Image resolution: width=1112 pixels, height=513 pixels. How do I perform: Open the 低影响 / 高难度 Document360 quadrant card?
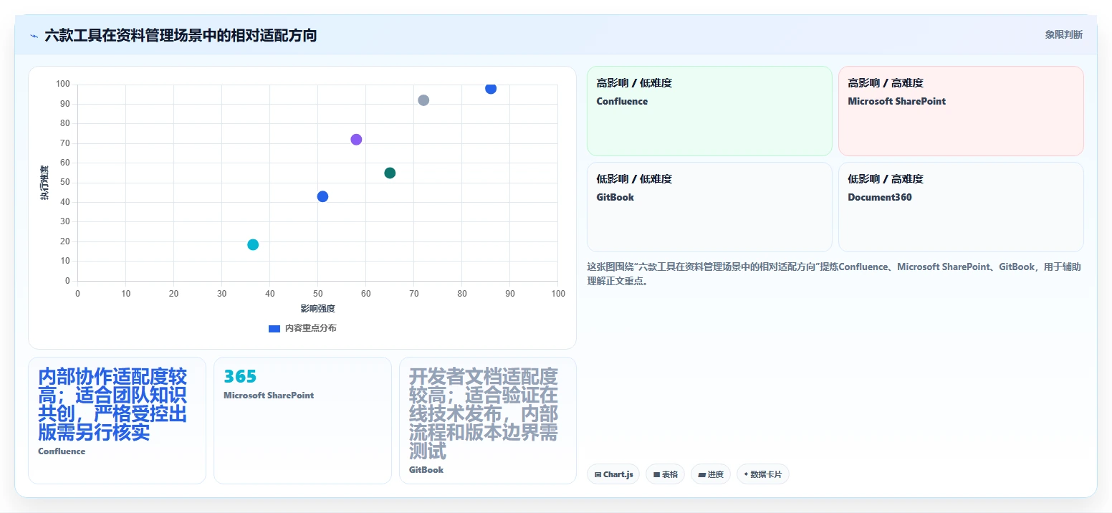pos(961,207)
